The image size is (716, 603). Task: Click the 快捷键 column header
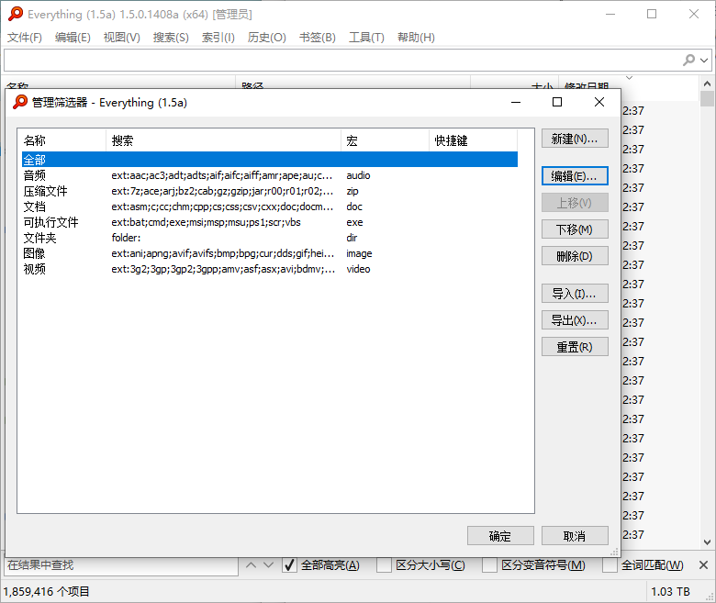(473, 140)
